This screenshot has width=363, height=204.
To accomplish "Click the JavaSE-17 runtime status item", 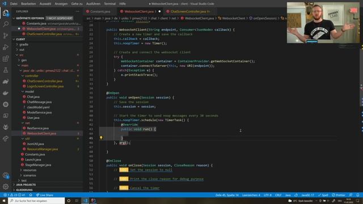I will point(307,195).
